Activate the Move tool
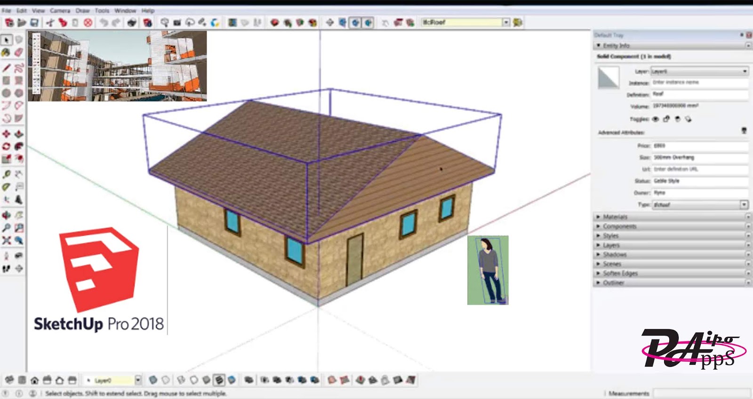 (6, 134)
